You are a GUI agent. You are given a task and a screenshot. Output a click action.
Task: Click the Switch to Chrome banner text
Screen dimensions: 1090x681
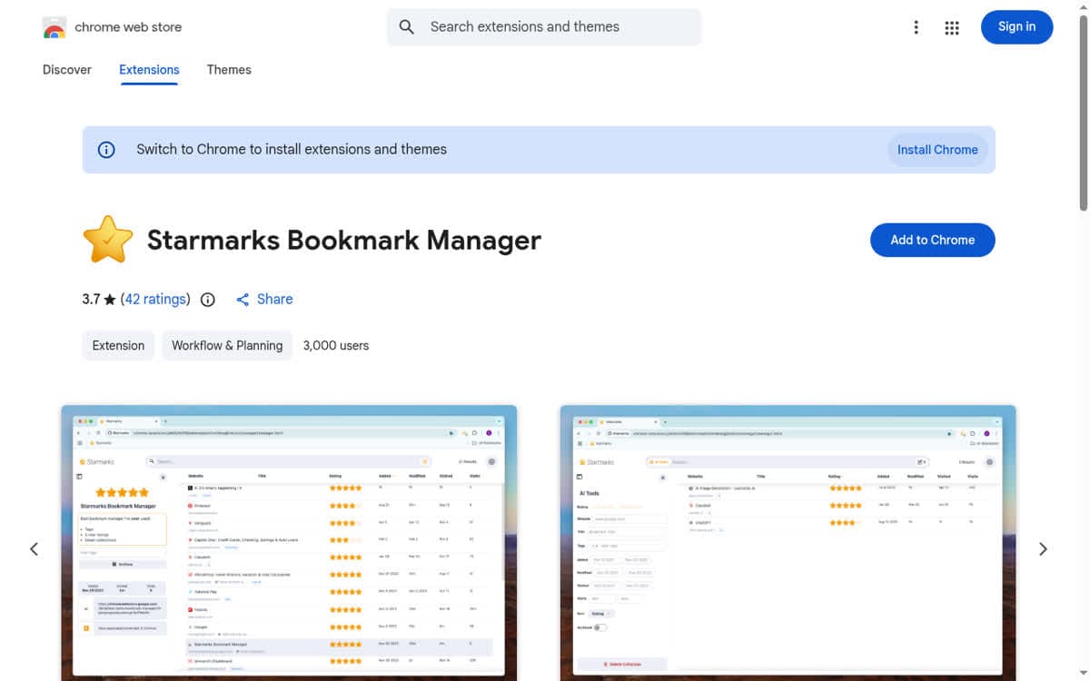(292, 150)
